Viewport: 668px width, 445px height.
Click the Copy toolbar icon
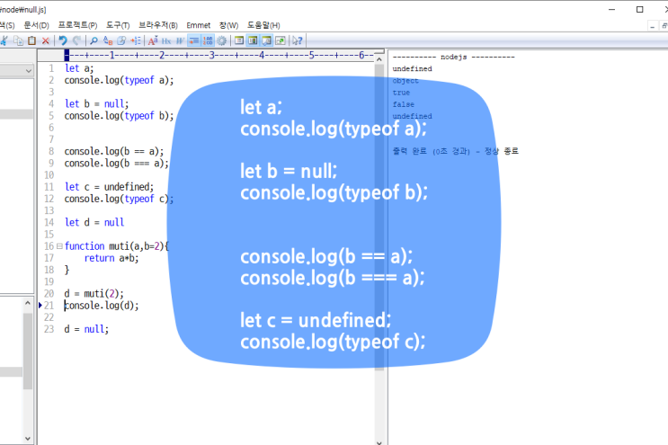[18, 40]
